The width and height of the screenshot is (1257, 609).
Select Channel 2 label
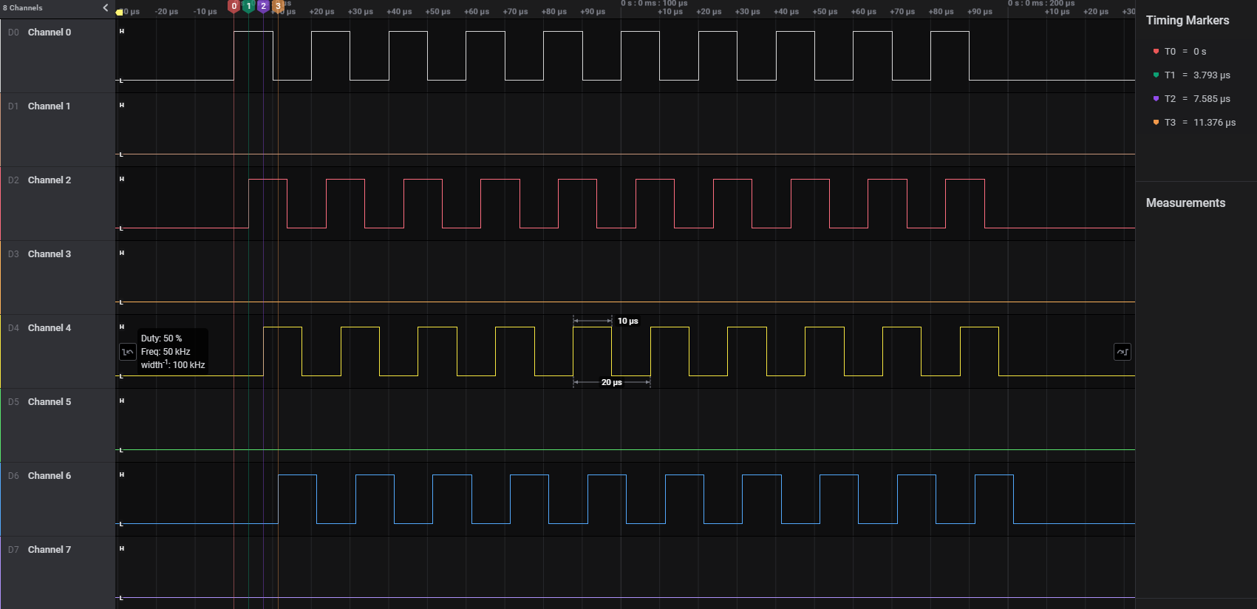pyautogui.click(x=50, y=180)
